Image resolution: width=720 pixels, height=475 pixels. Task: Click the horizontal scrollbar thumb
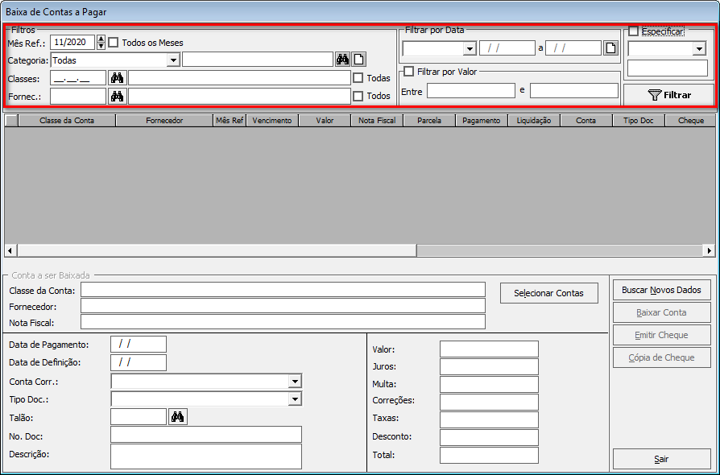(x=217, y=250)
